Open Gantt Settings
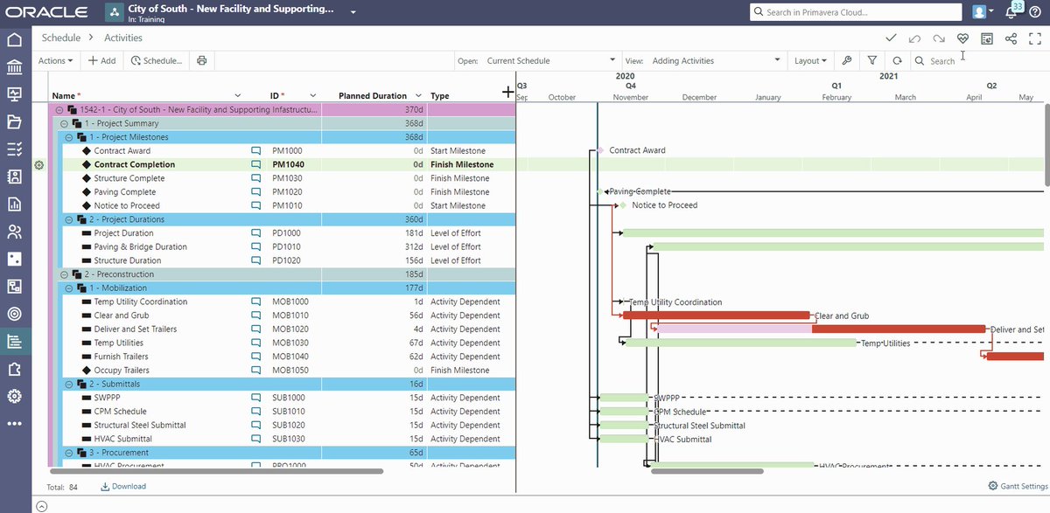 1018,486
